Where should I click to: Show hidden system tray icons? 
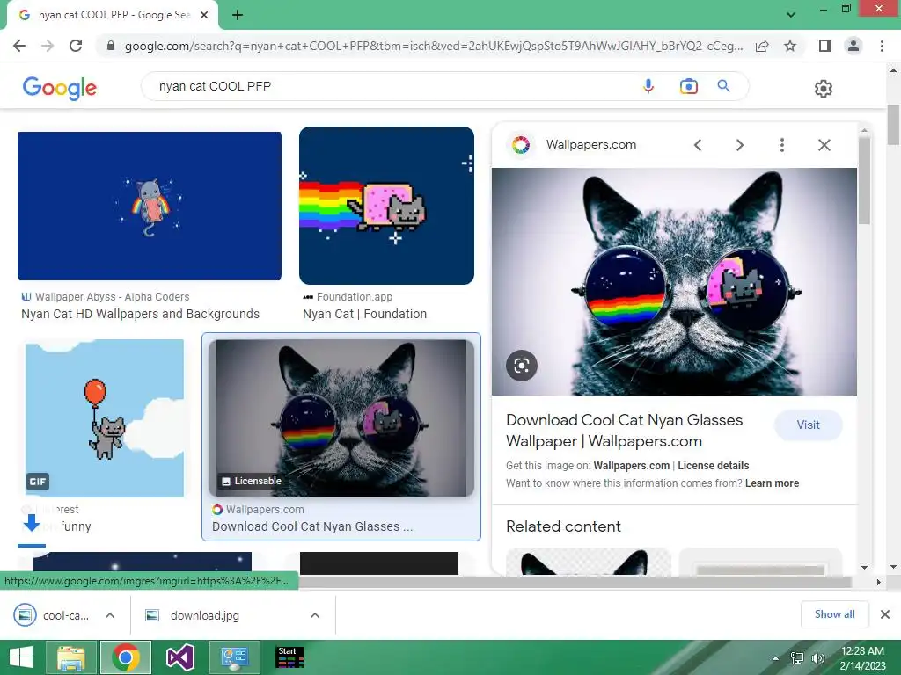775,658
